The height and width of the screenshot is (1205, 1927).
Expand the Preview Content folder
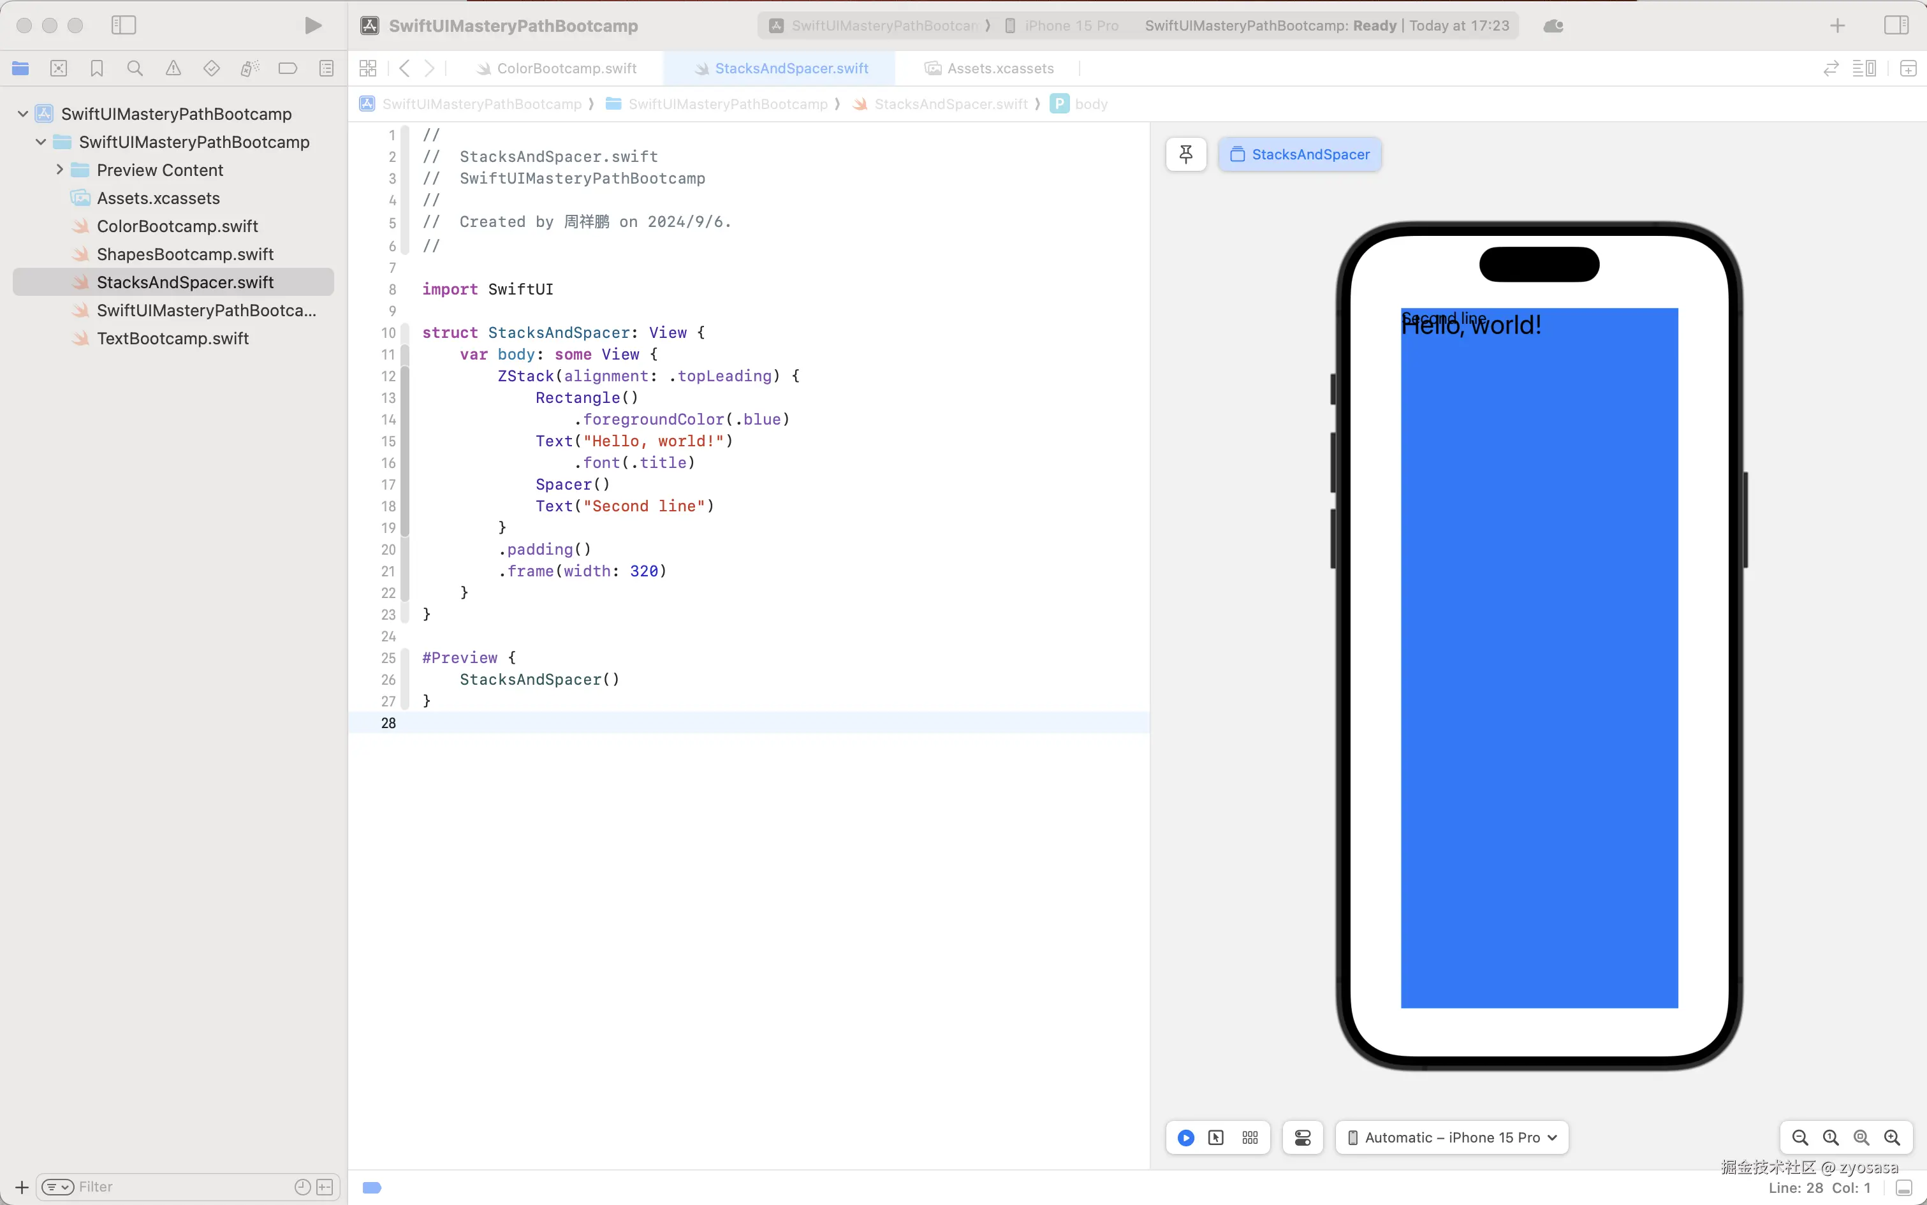(60, 170)
